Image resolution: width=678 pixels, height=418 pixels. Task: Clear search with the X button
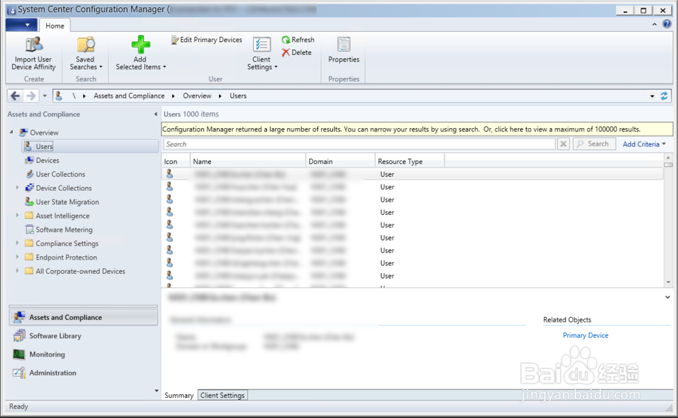(563, 144)
